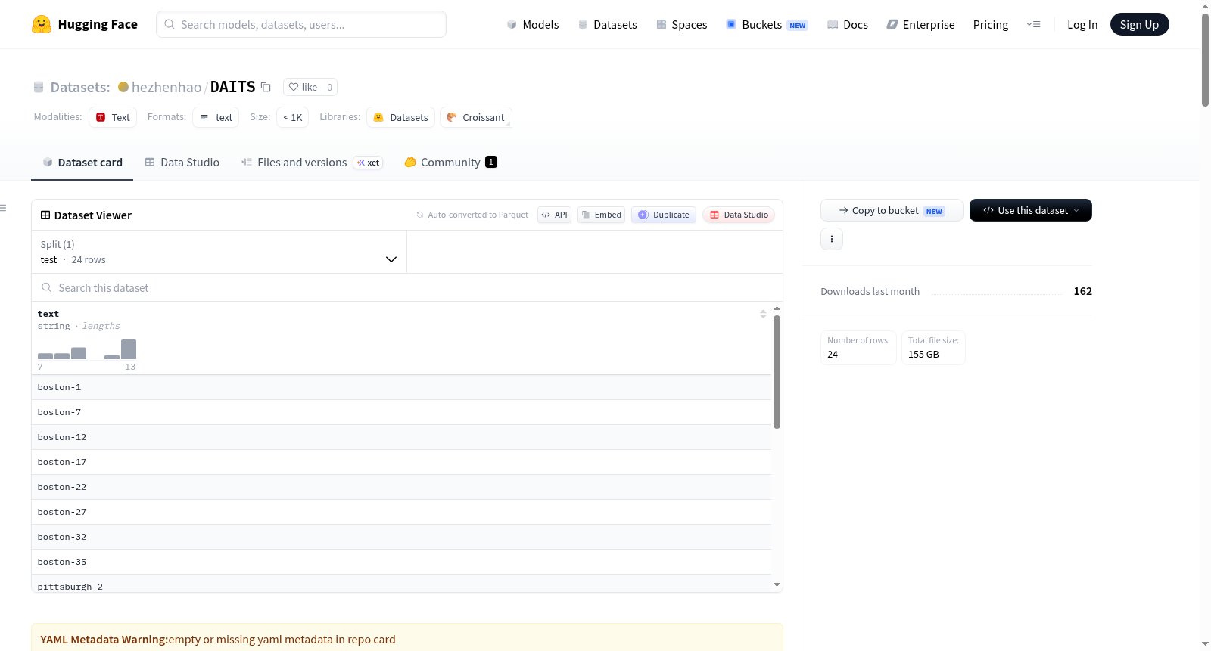Open the Buckets navigation item

[x=767, y=24]
